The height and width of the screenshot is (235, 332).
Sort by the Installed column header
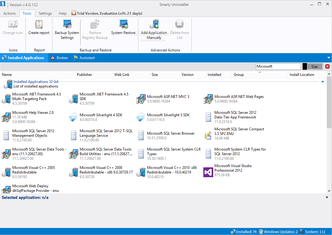(219, 75)
